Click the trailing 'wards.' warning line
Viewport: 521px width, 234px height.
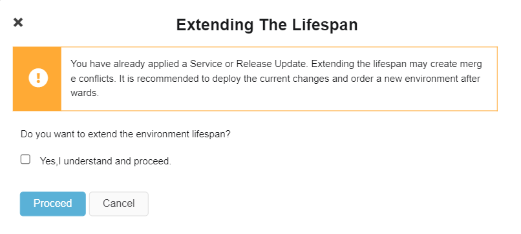tap(85, 93)
